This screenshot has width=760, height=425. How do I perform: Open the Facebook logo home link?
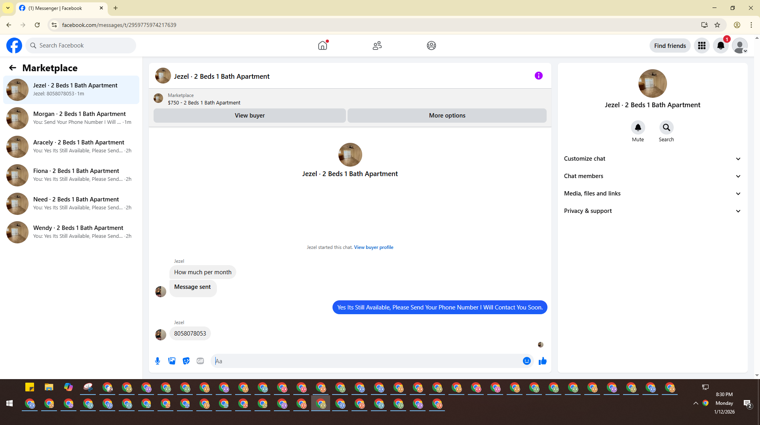(14, 46)
